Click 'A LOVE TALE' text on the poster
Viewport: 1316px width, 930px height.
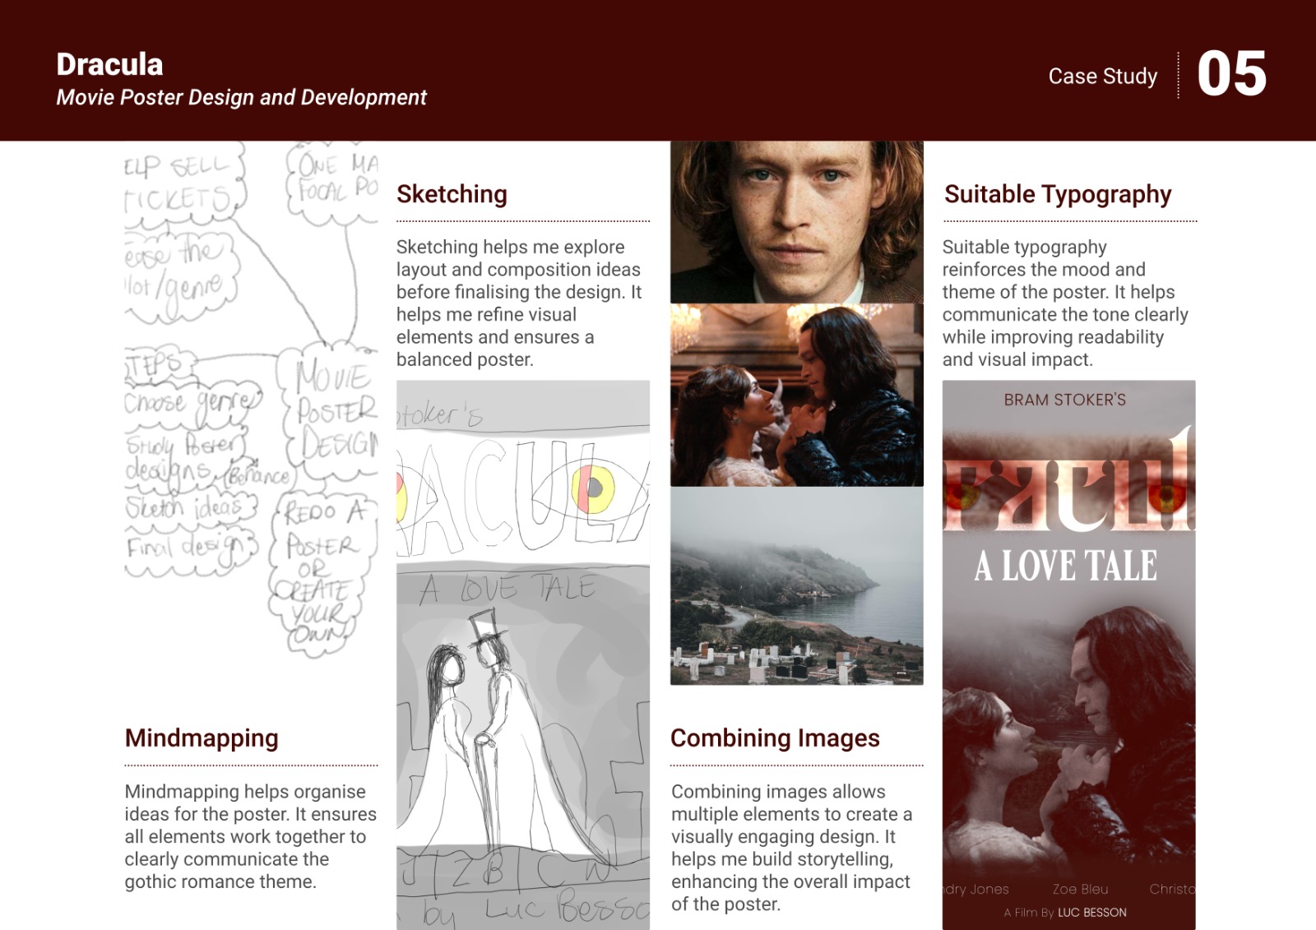1066,566
